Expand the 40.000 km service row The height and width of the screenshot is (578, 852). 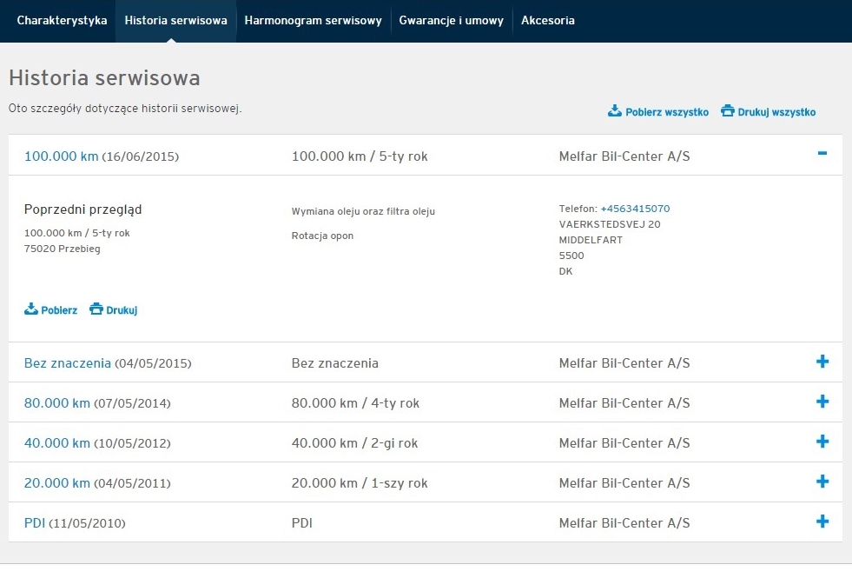pos(822,442)
